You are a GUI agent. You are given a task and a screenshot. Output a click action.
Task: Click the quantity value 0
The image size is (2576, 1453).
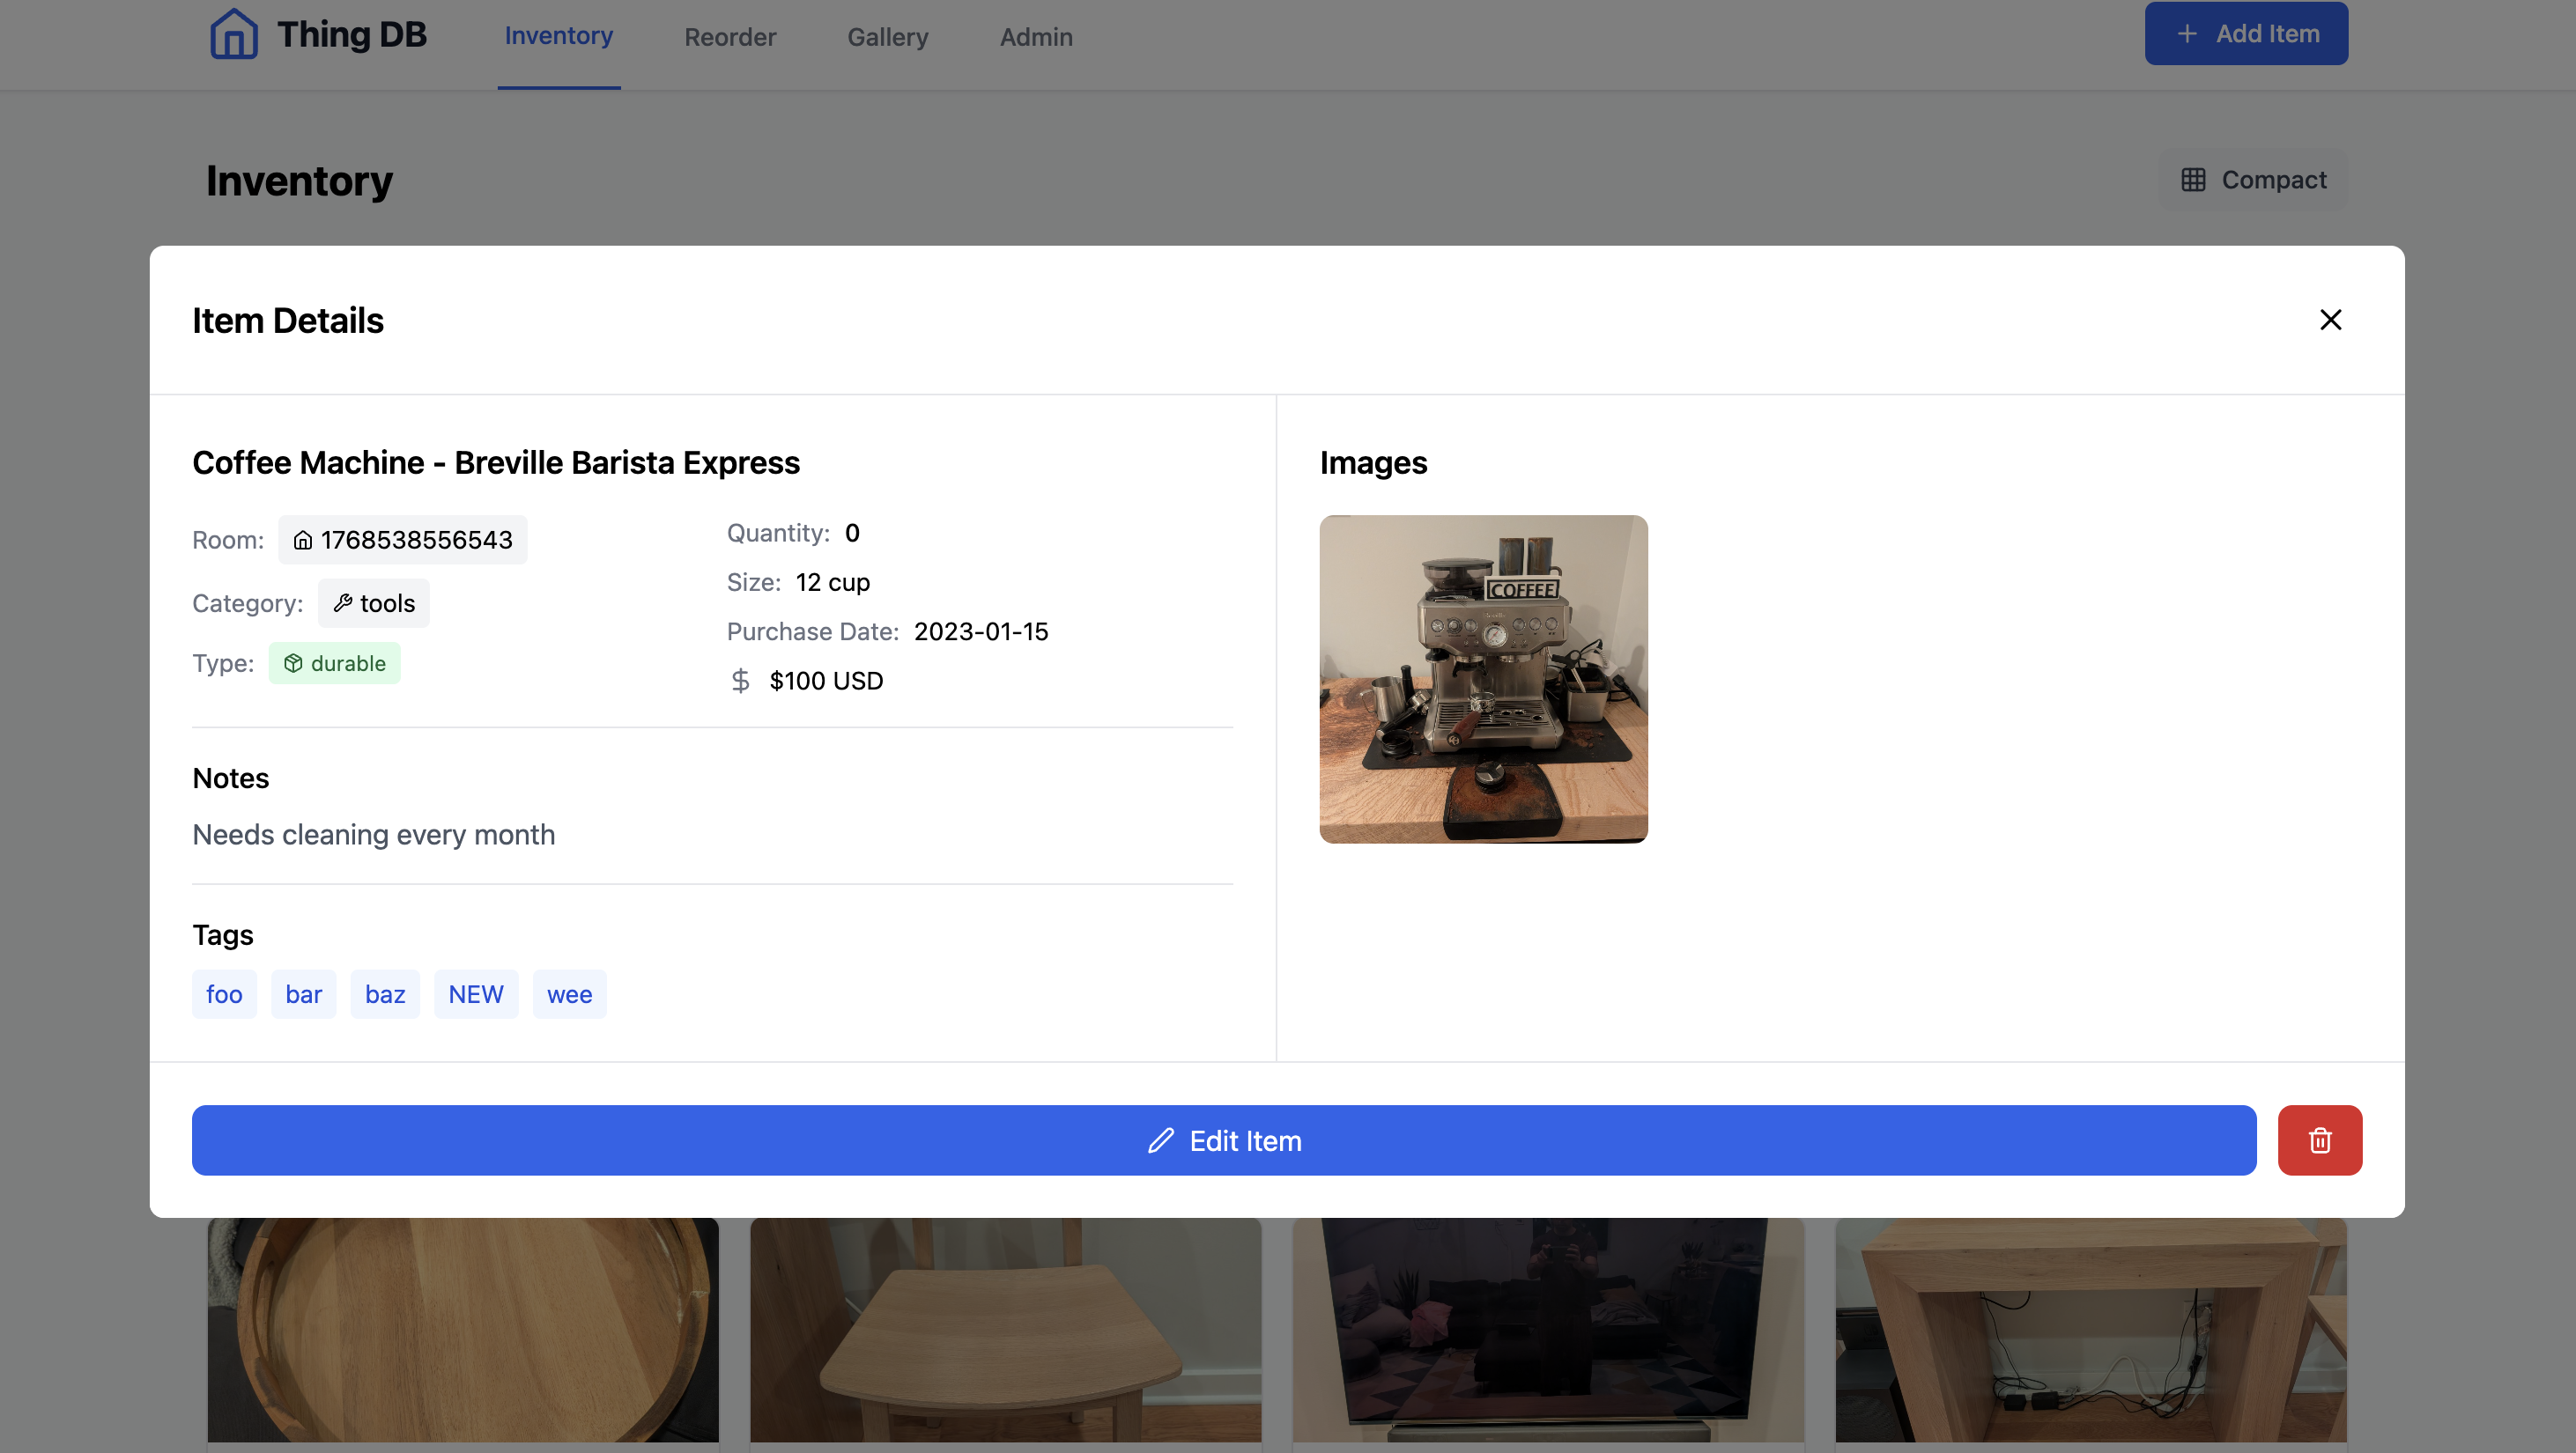point(852,534)
